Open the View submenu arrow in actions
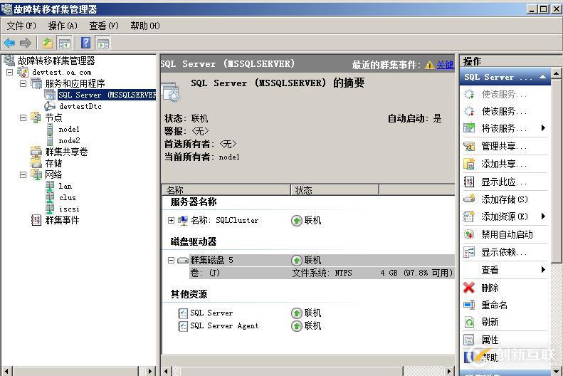This screenshot has width=563, height=376. coord(543,269)
